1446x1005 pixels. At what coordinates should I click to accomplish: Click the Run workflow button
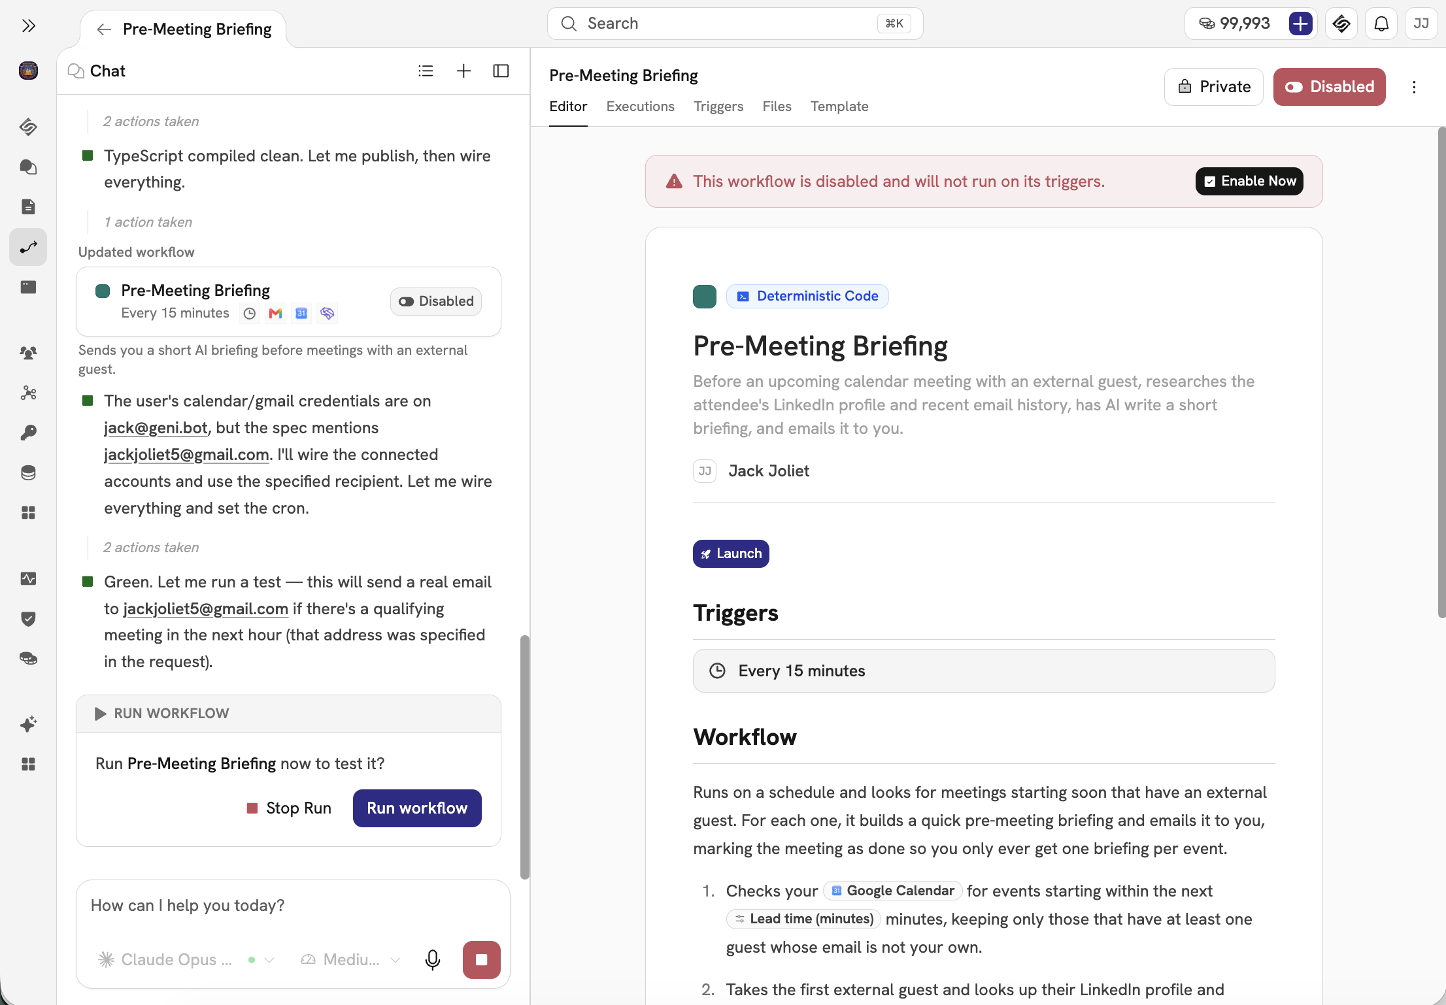(417, 808)
